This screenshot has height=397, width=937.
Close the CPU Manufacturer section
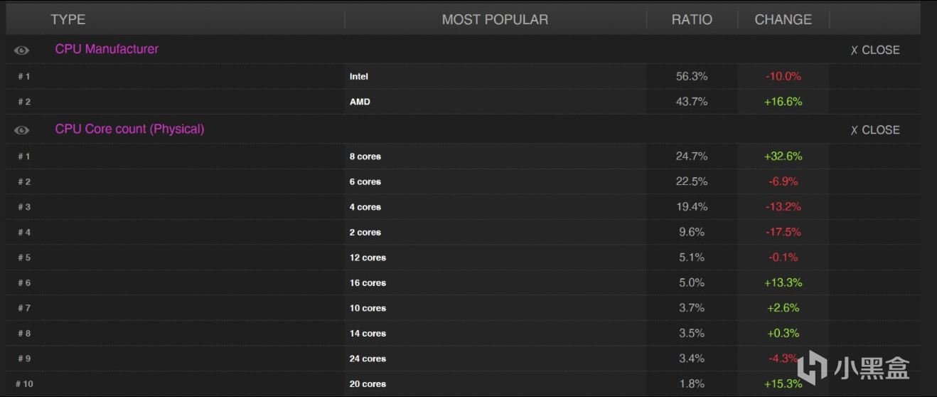point(875,50)
